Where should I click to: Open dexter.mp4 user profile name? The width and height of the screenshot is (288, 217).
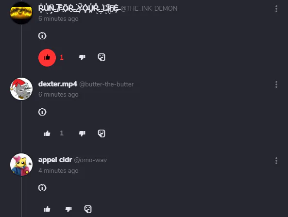click(x=58, y=84)
